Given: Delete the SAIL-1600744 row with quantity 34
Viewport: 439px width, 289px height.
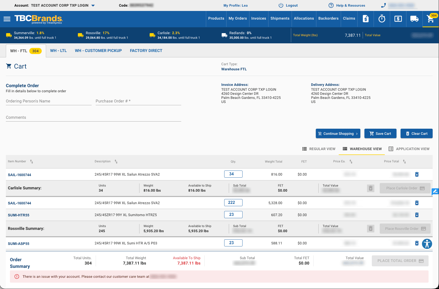Looking at the screenshot, I should click(x=417, y=174).
